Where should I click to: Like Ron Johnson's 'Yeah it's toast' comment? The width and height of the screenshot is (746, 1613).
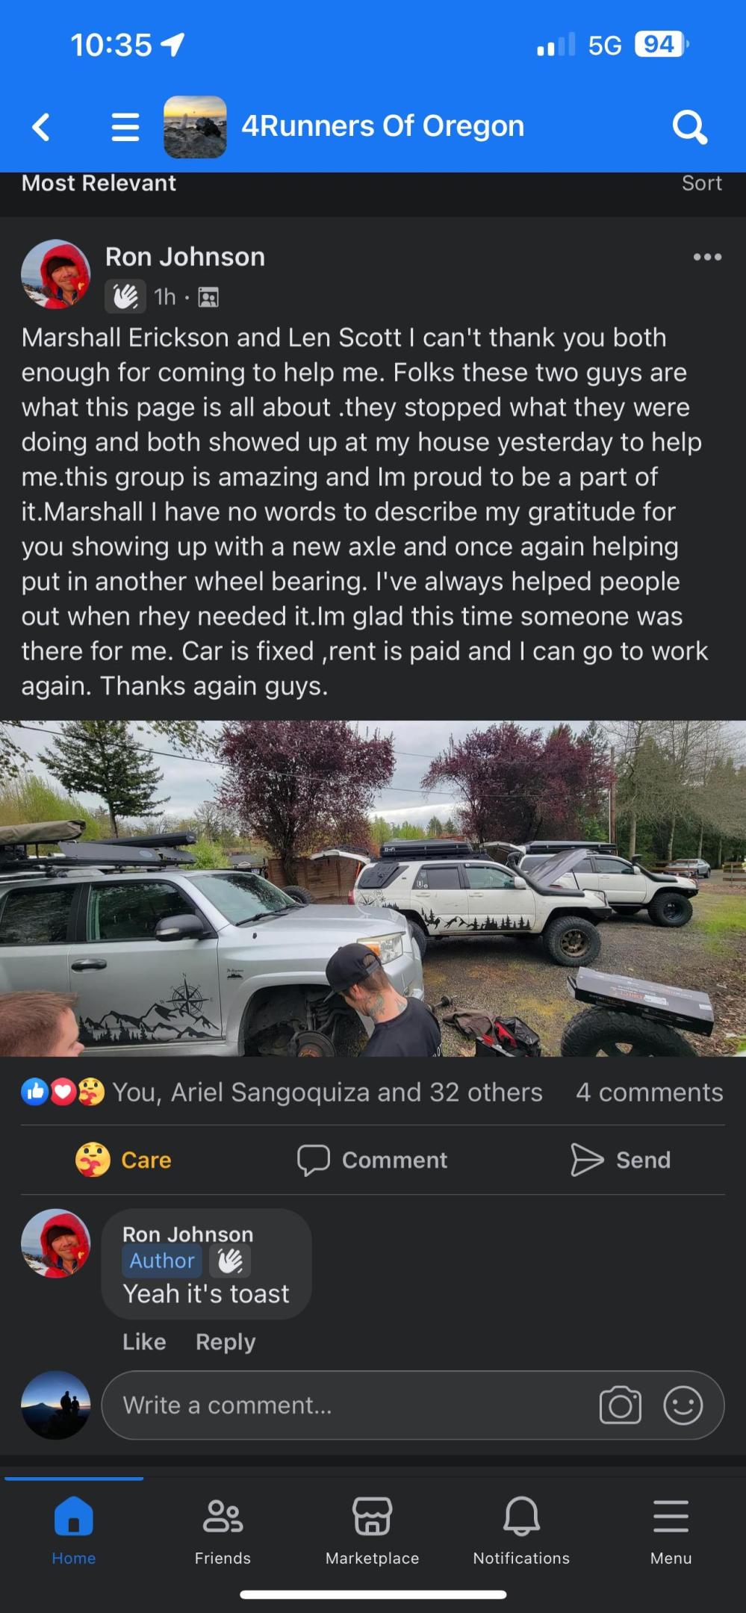144,1342
